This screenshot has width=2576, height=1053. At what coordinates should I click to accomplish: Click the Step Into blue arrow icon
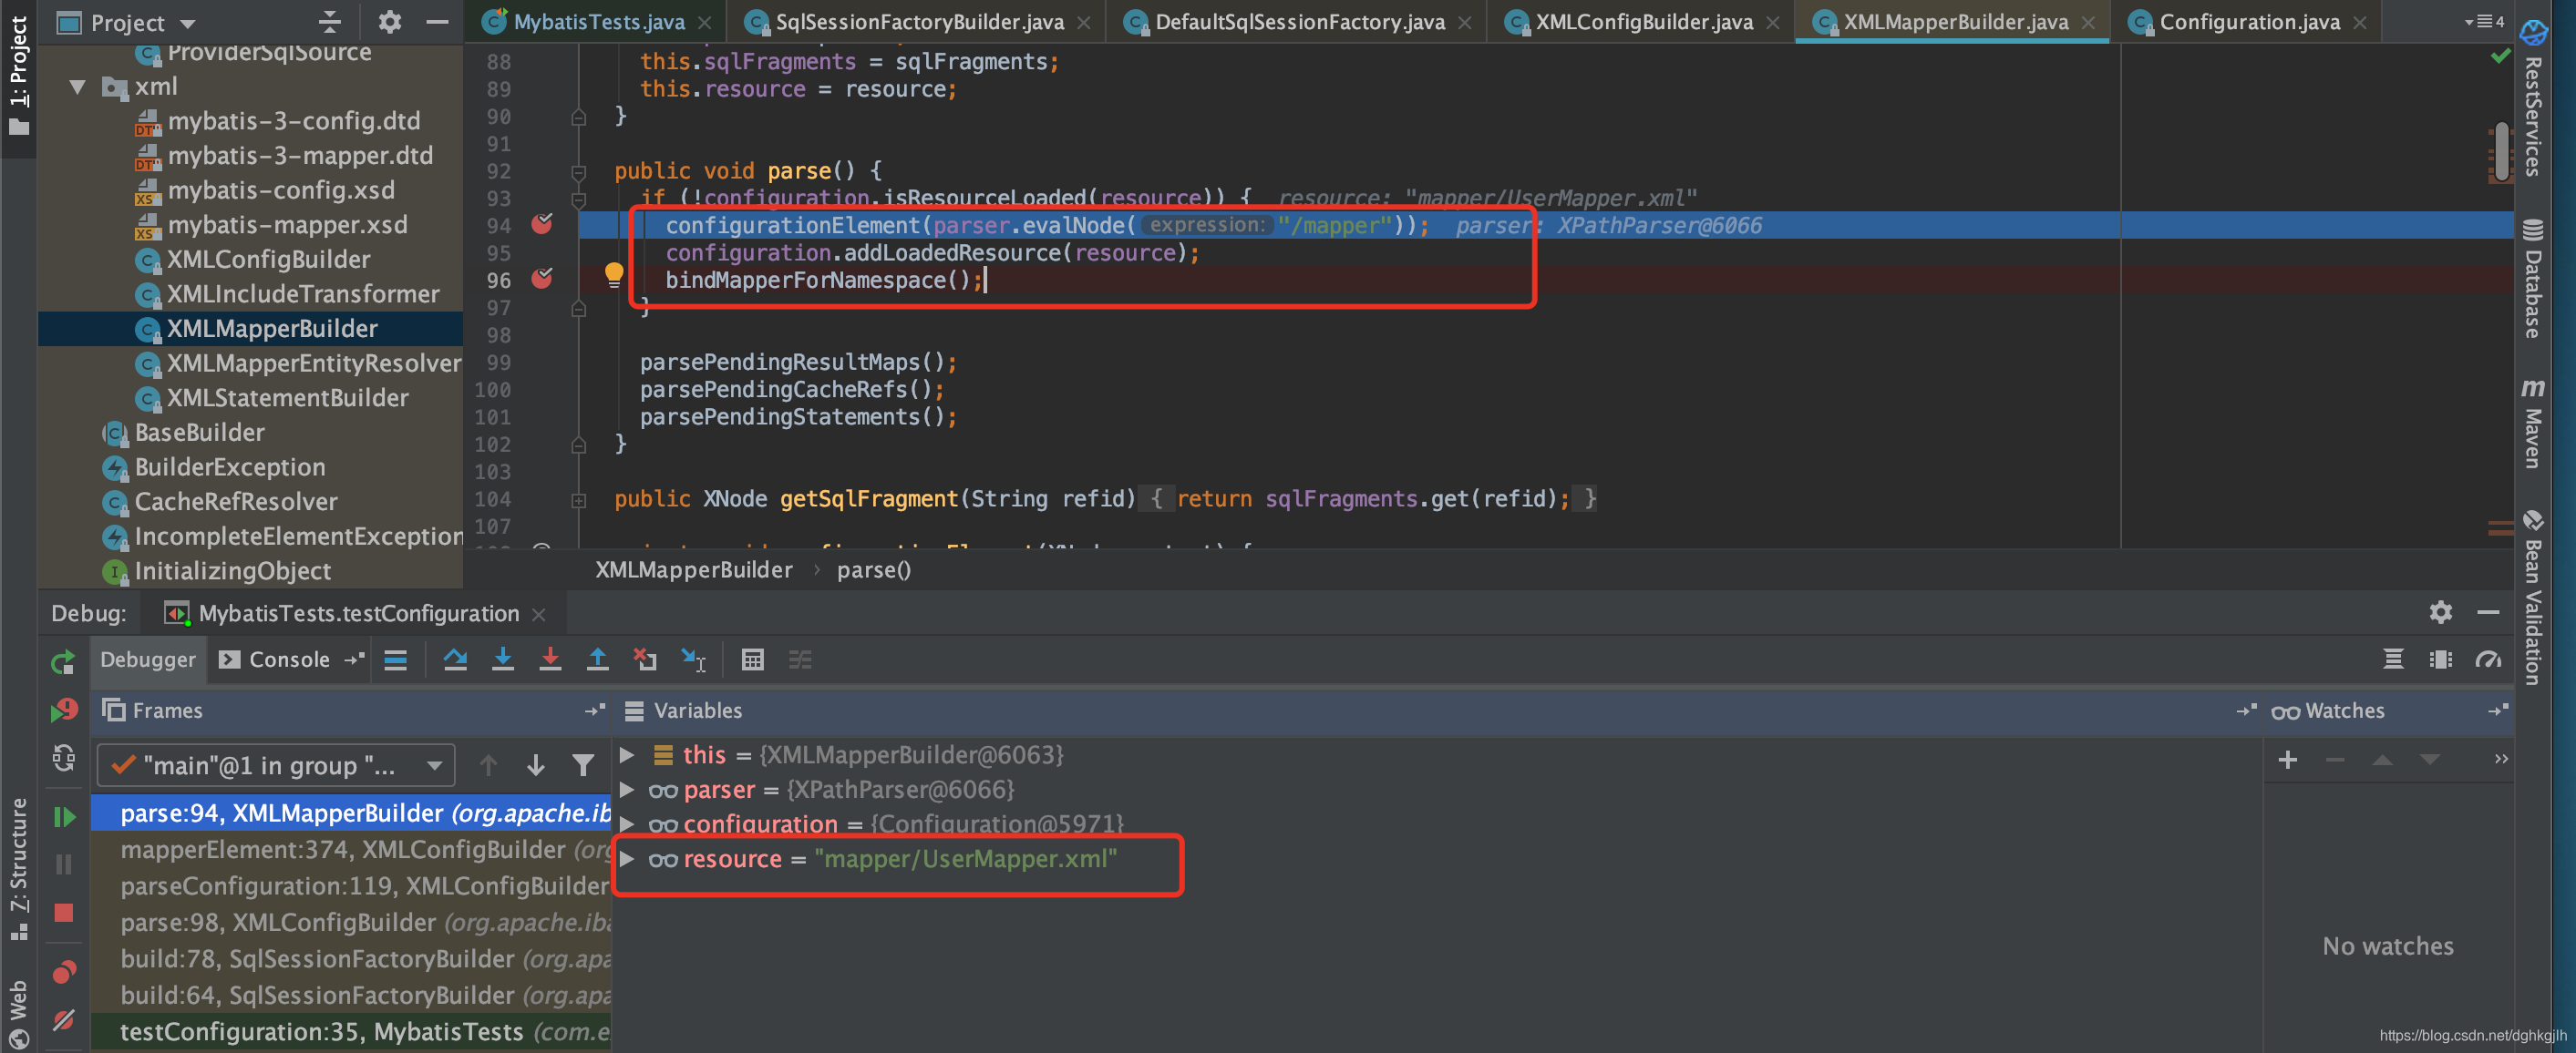point(503,659)
